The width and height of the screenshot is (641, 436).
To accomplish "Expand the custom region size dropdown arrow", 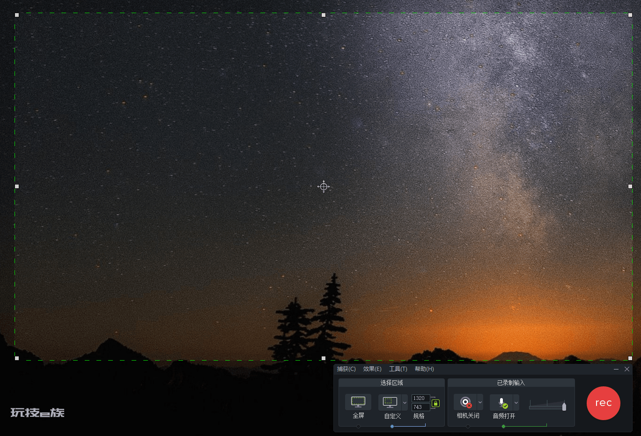I will tap(405, 402).
